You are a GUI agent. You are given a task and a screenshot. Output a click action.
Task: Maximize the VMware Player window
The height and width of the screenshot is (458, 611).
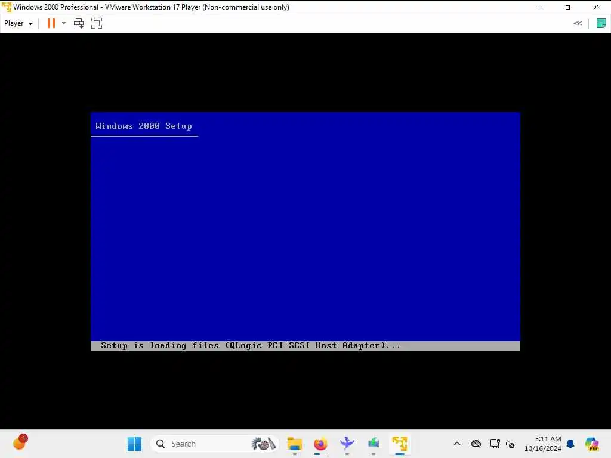click(x=568, y=7)
